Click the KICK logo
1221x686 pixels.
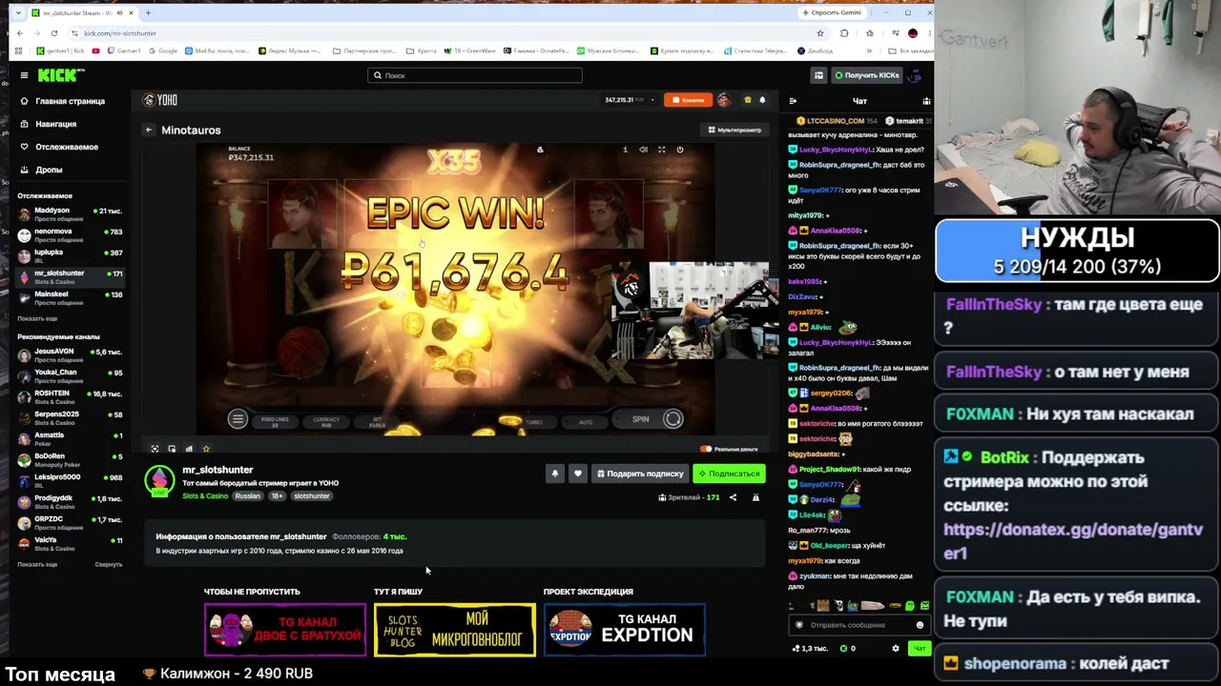[61, 75]
